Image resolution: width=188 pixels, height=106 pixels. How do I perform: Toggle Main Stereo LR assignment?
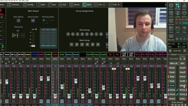pyautogui.click(x=19, y=21)
